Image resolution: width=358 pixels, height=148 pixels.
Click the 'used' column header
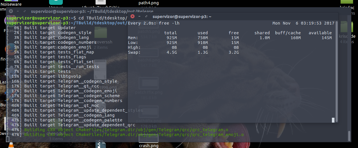[x=203, y=33]
